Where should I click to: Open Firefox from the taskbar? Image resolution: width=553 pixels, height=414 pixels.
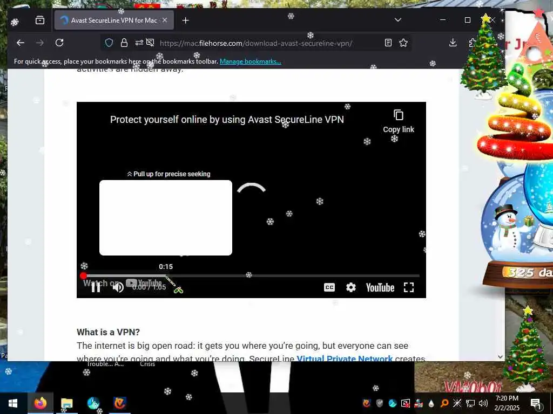point(40,403)
